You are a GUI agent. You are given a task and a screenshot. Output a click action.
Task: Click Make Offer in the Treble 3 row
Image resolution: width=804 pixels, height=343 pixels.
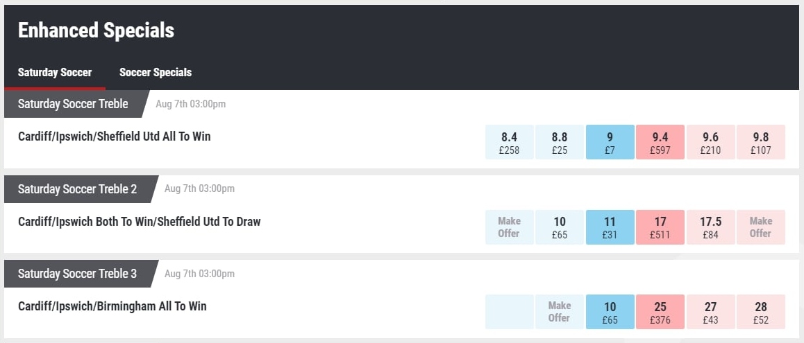coord(560,312)
